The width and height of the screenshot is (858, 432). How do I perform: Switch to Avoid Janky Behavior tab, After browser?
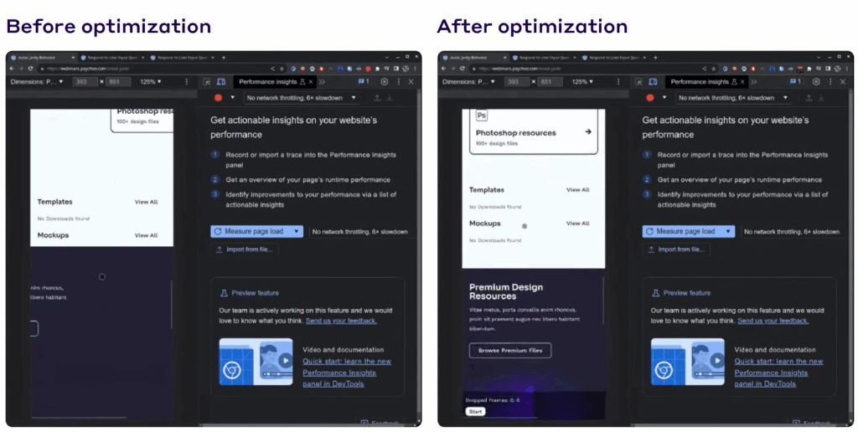[474, 58]
